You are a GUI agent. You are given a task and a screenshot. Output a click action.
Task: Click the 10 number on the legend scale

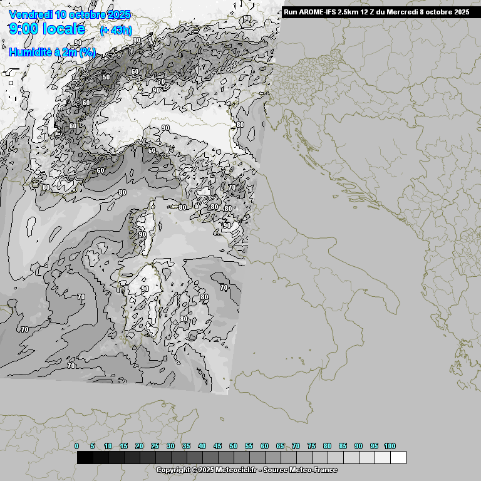click(108, 446)
